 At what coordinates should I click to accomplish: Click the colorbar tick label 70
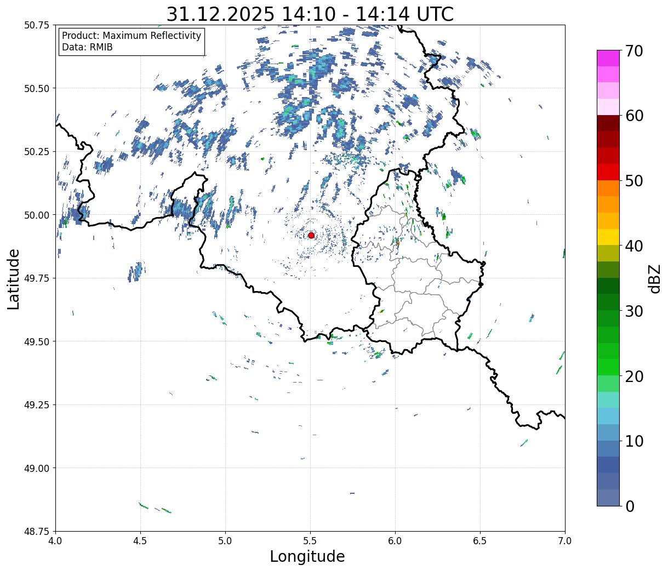tap(633, 51)
